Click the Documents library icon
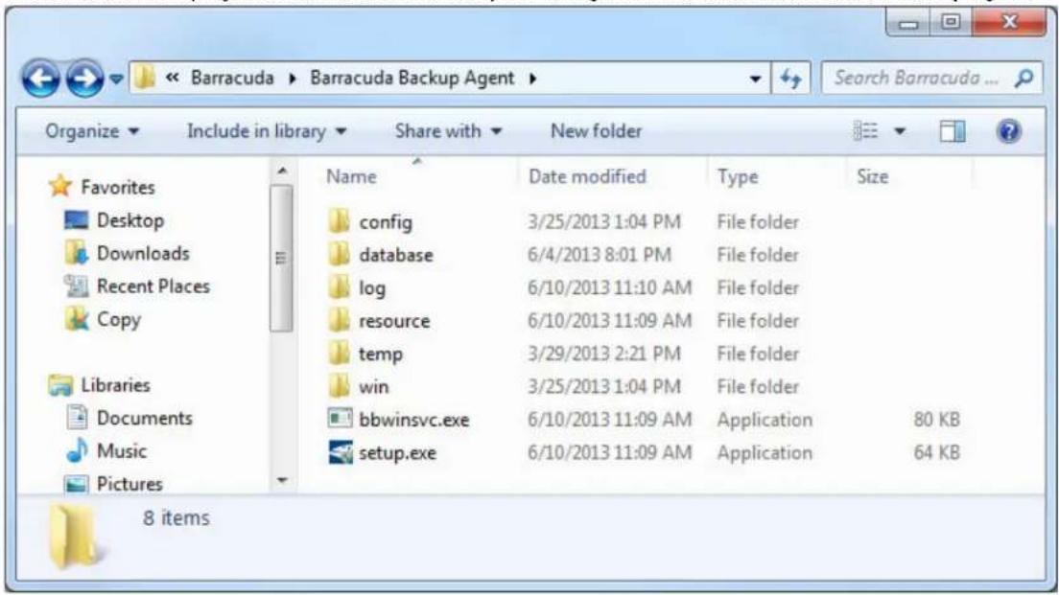This screenshot has width=1059, height=595. pyautogui.click(x=77, y=418)
